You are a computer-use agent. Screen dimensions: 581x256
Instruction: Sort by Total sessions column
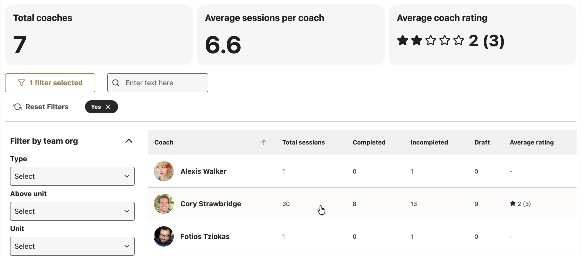tap(303, 142)
